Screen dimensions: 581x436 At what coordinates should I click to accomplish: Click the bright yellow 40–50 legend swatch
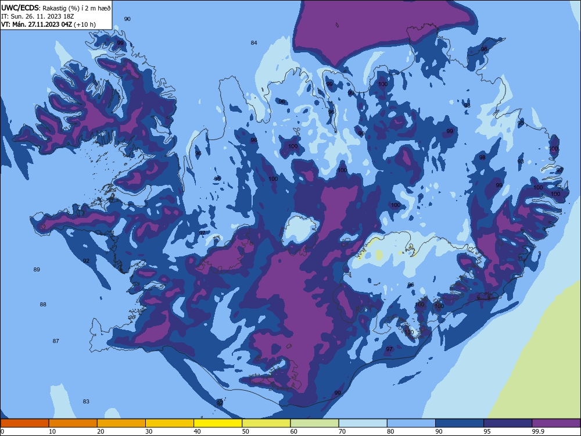[218, 423]
